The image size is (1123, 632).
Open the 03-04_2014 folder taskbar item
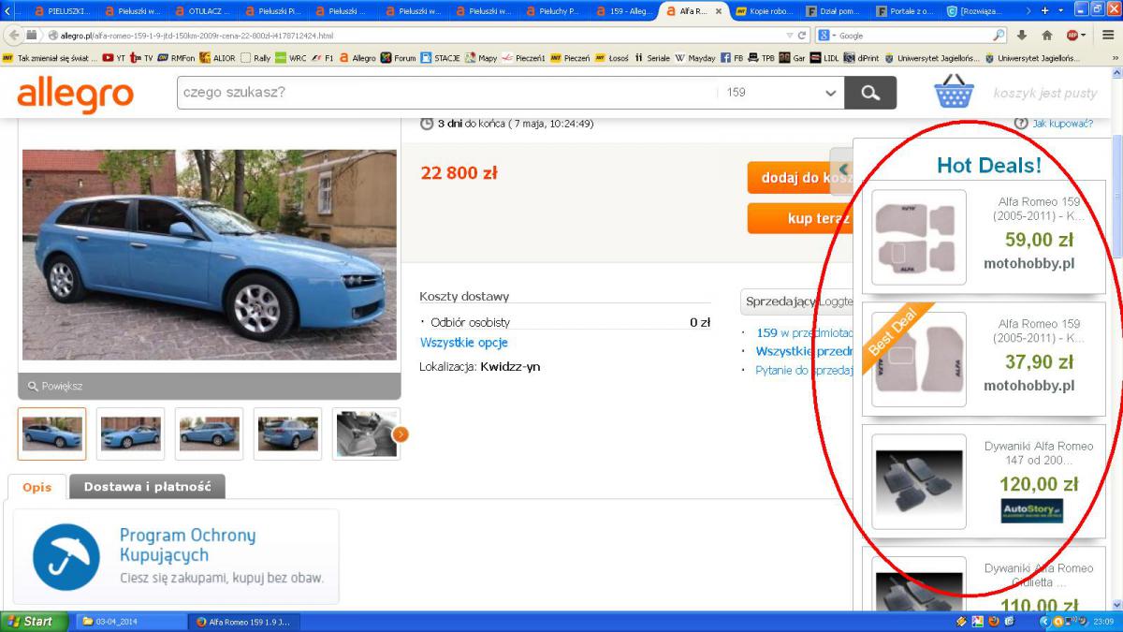tap(130, 622)
